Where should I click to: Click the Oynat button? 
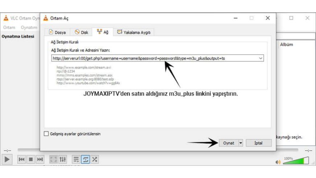click(228, 143)
